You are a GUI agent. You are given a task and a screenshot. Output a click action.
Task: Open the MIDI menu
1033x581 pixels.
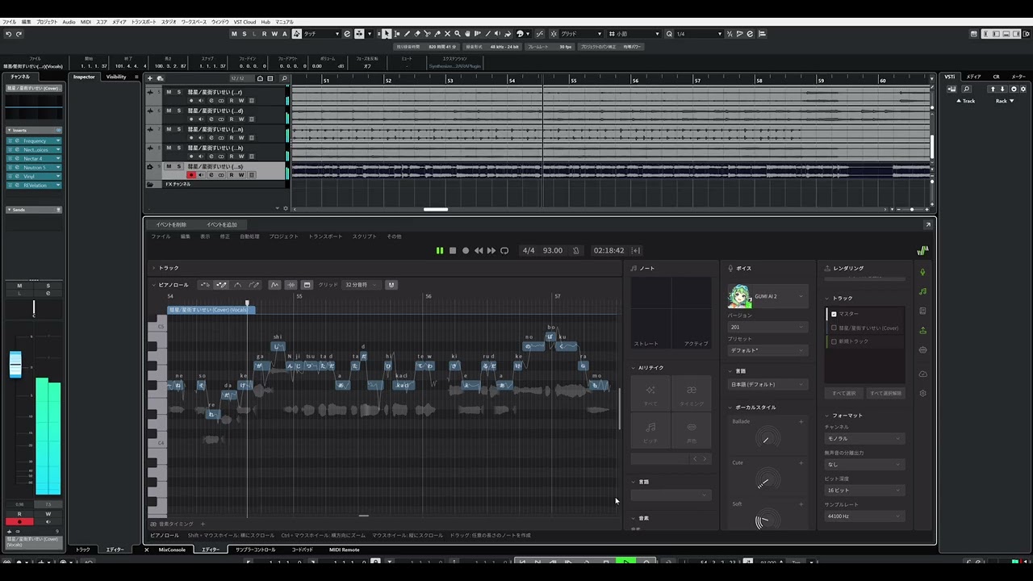tap(86, 22)
